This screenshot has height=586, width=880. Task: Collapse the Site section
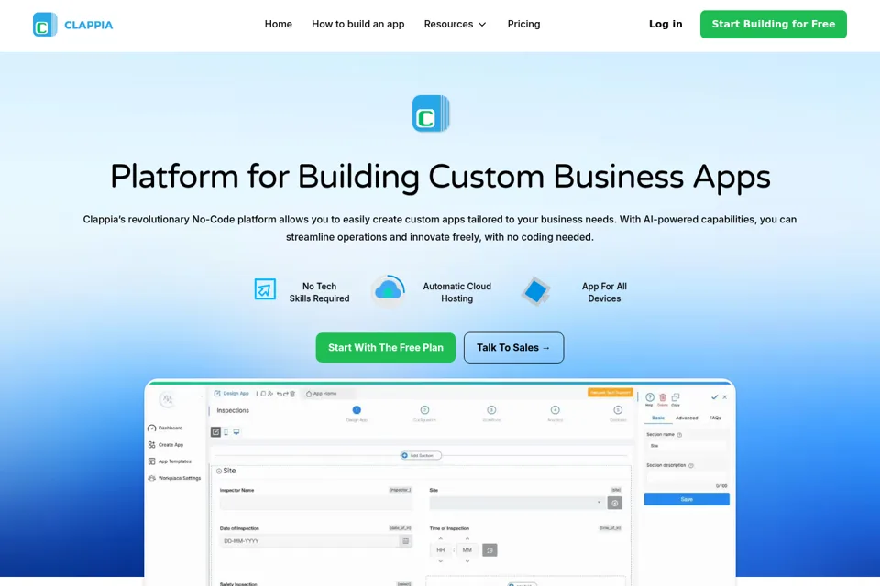click(219, 471)
